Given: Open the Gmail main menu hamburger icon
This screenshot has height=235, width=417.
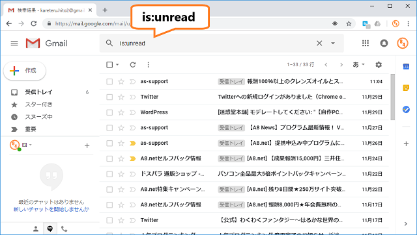Looking at the screenshot, I should (x=14, y=43).
